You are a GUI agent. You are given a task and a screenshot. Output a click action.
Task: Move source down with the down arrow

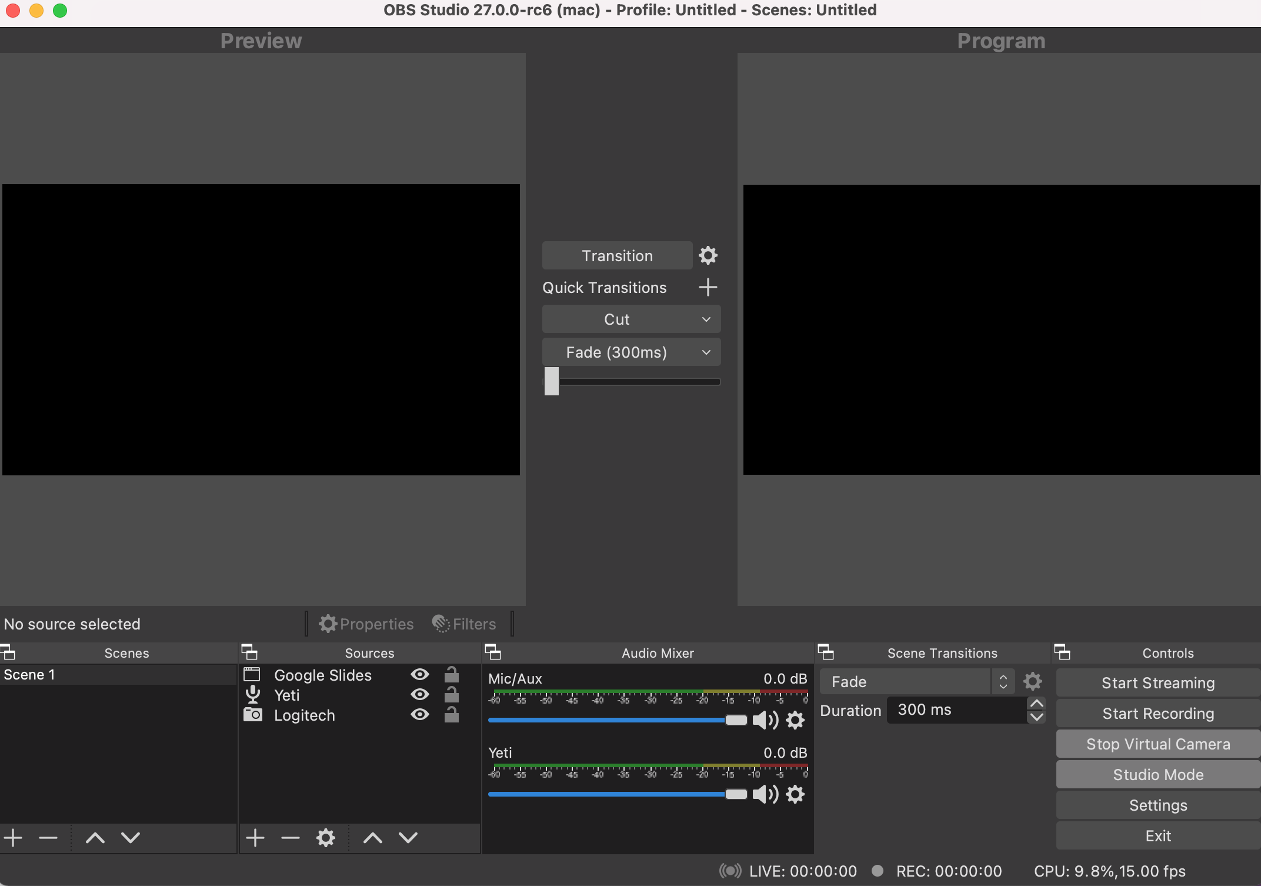[408, 837]
